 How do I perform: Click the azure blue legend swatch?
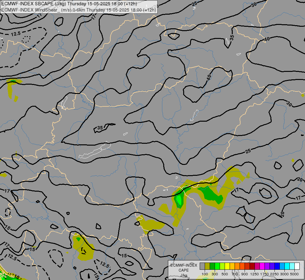coord(282,266)
